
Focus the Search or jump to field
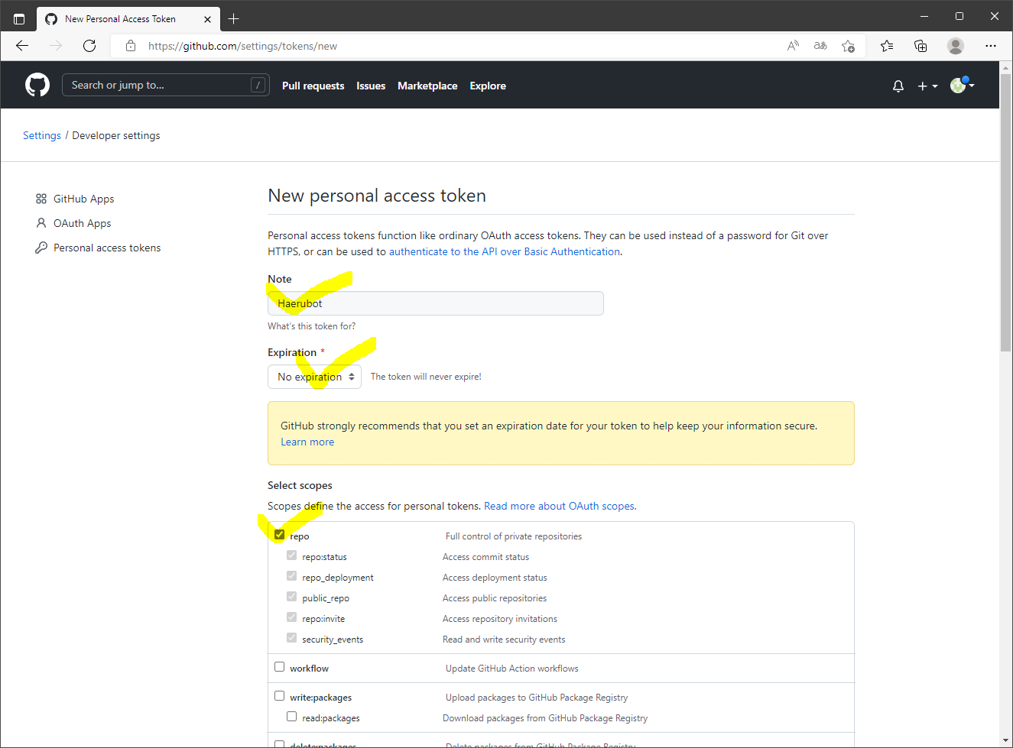click(165, 85)
